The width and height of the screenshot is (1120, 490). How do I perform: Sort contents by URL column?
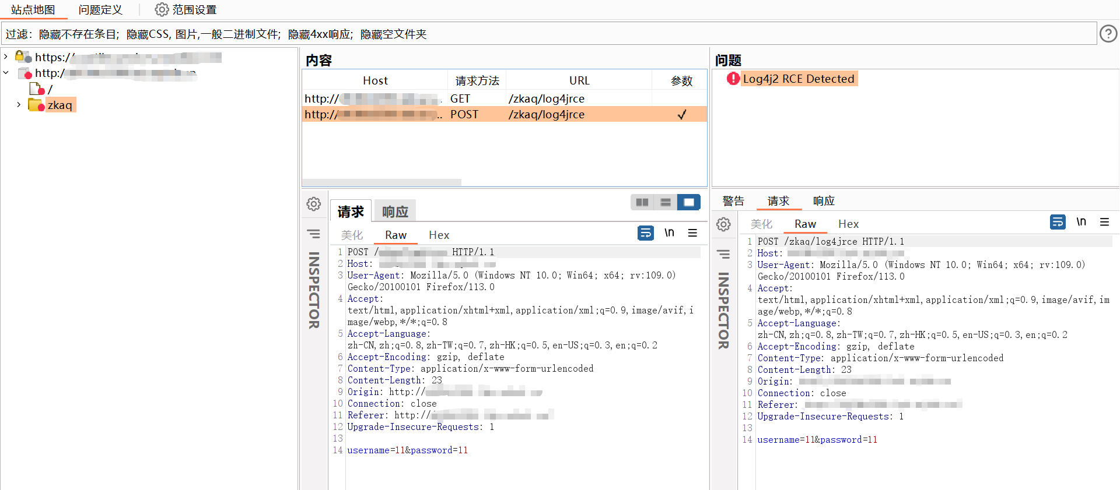(579, 80)
